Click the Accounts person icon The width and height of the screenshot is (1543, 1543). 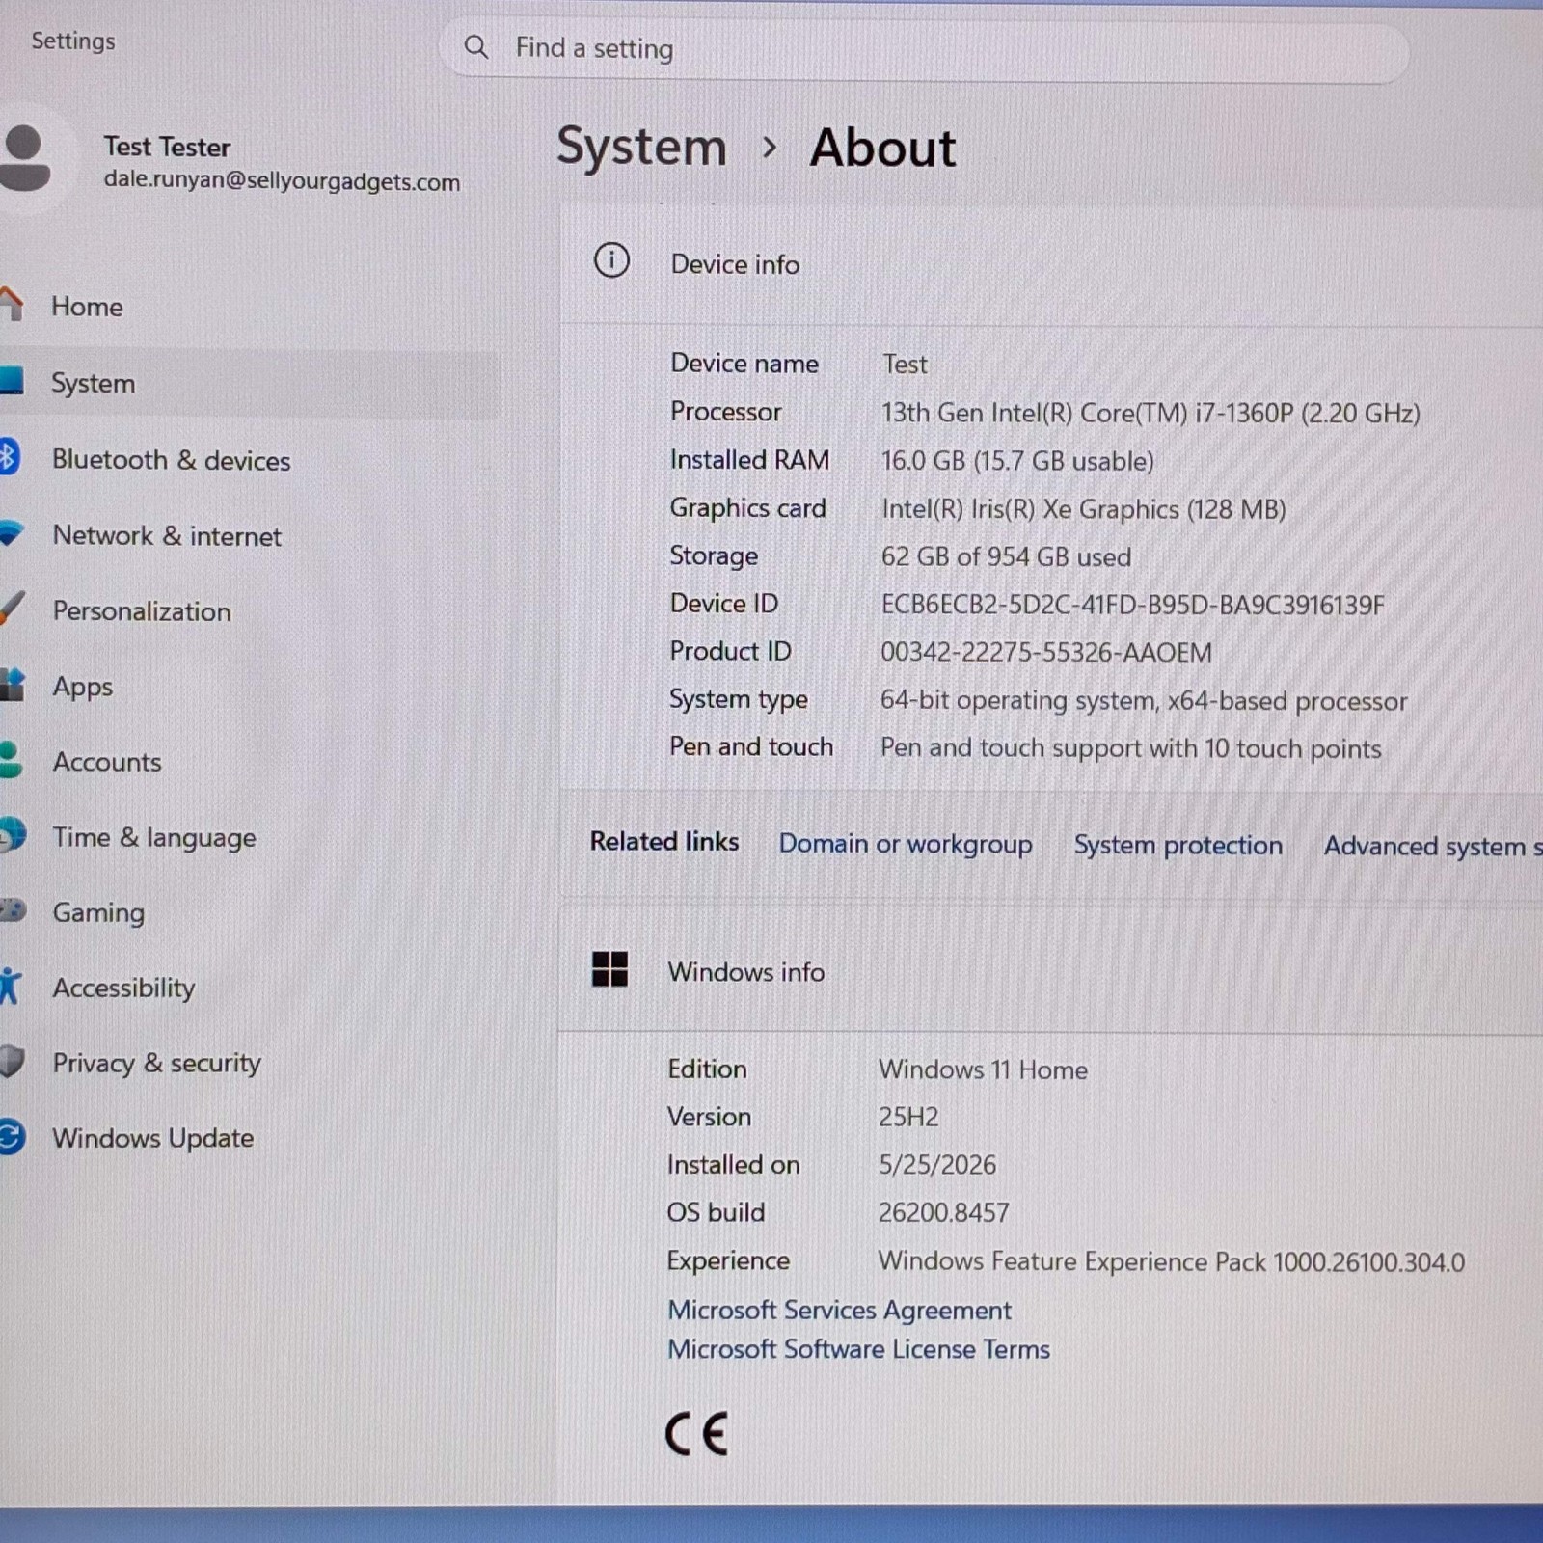point(10,759)
